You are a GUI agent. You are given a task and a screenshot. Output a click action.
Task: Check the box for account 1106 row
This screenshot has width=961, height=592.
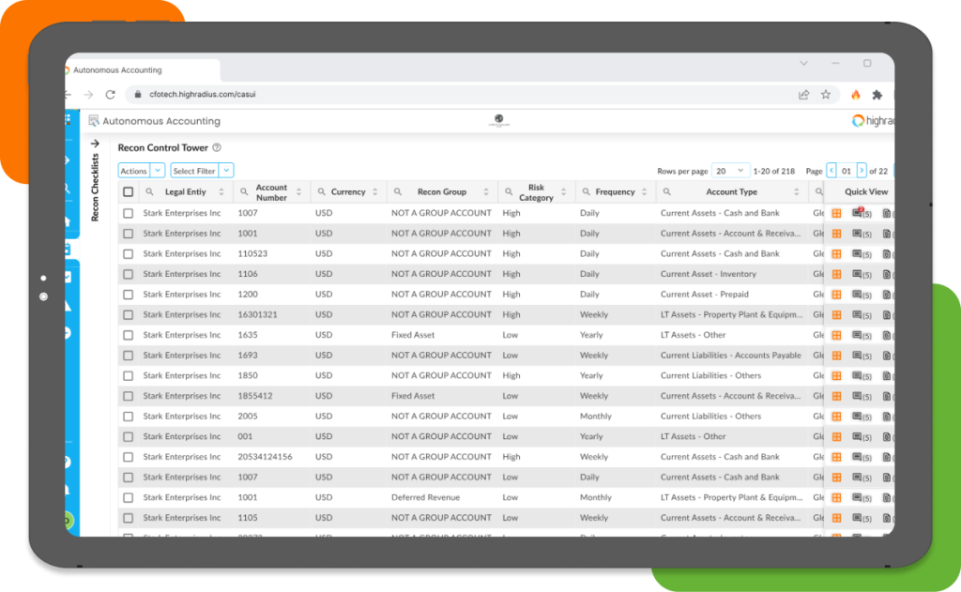tap(129, 274)
